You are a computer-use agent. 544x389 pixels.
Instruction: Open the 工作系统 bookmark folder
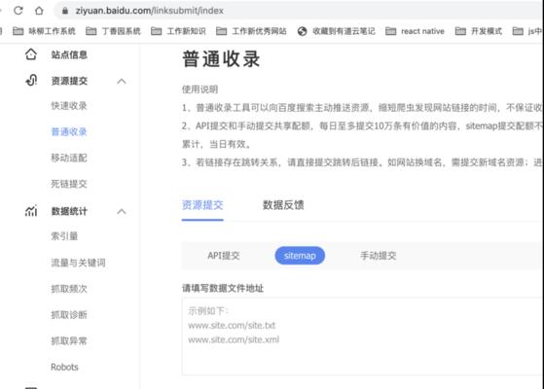click(x=44, y=31)
